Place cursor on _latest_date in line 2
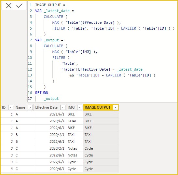Screen dimensions: 178x175 57,11
